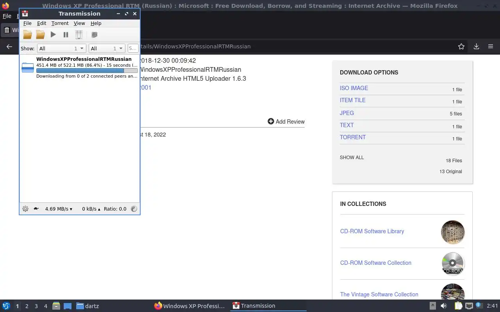The height and width of the screenshot is (312, 500).
Task: Click the Downloading from 0 of 2 peers text
Action: [87, 76]
